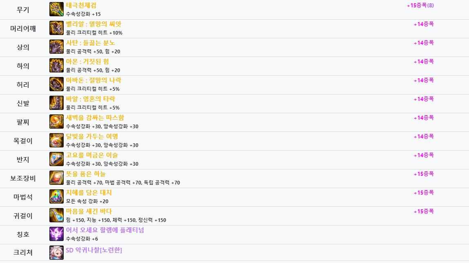Click the 무기 slot label
Viewport: 469px width, 263px height.
[x=23, y=10]
